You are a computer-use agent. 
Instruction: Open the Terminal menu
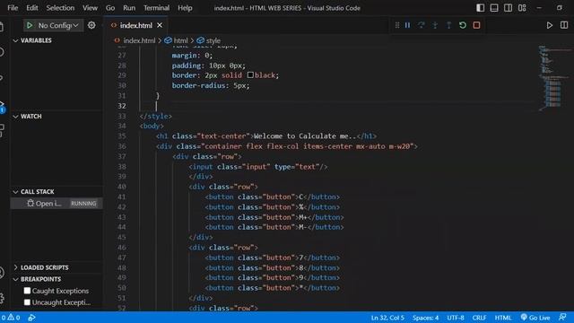tap(156, 8)
